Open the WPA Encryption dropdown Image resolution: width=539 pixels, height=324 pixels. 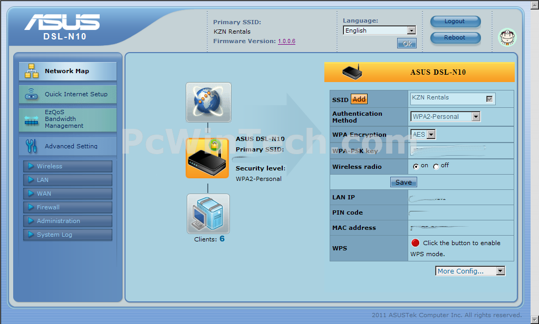point(423,135)
